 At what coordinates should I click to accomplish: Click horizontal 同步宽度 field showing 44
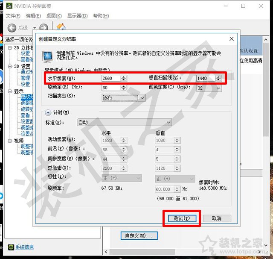[x=111, y=159]
